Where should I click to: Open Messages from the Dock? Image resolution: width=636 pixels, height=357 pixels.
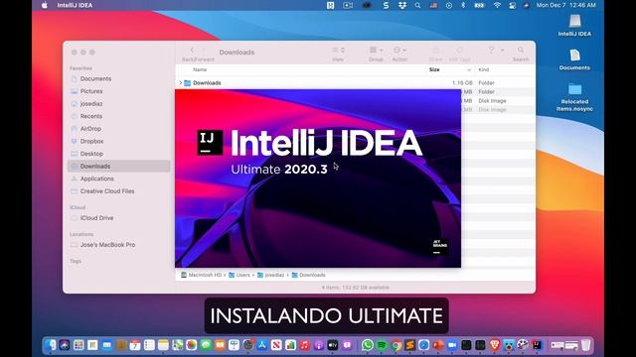[x=206, y=345]
